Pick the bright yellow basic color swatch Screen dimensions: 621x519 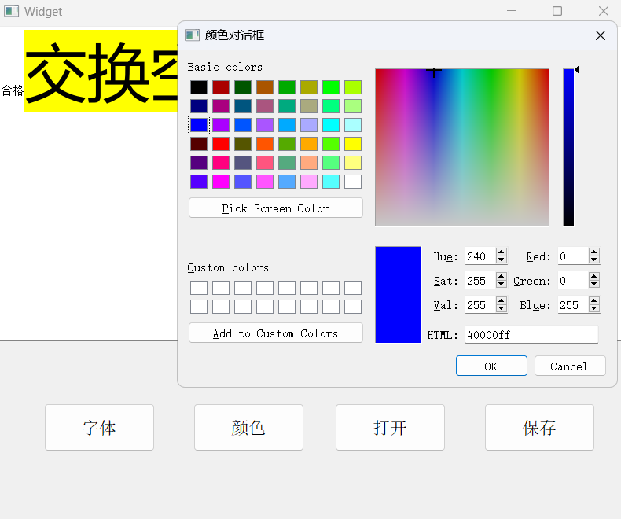click(x=353, y=144)
